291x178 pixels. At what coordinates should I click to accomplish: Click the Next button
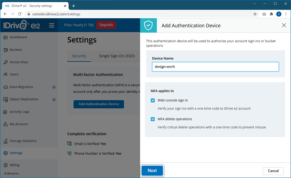(152, 170)
